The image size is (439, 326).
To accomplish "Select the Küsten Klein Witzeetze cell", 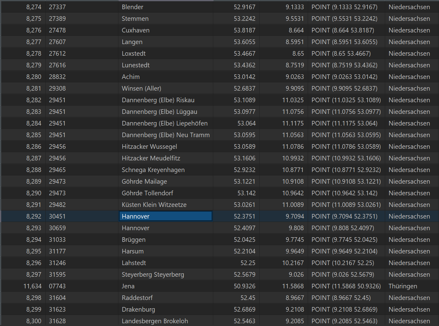I will click(x=154, y=205).
